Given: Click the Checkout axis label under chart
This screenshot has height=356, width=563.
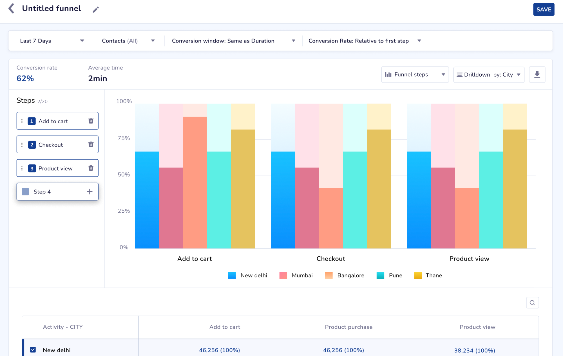Looking at the screenshot, I should [x=331, y=259].
